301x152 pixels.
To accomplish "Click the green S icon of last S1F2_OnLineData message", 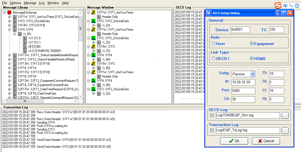I will click(x=93, y=89).
